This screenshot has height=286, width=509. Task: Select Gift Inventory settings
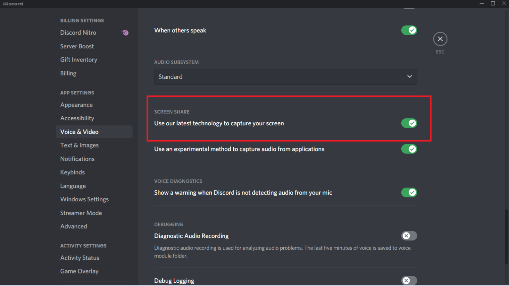79,60
